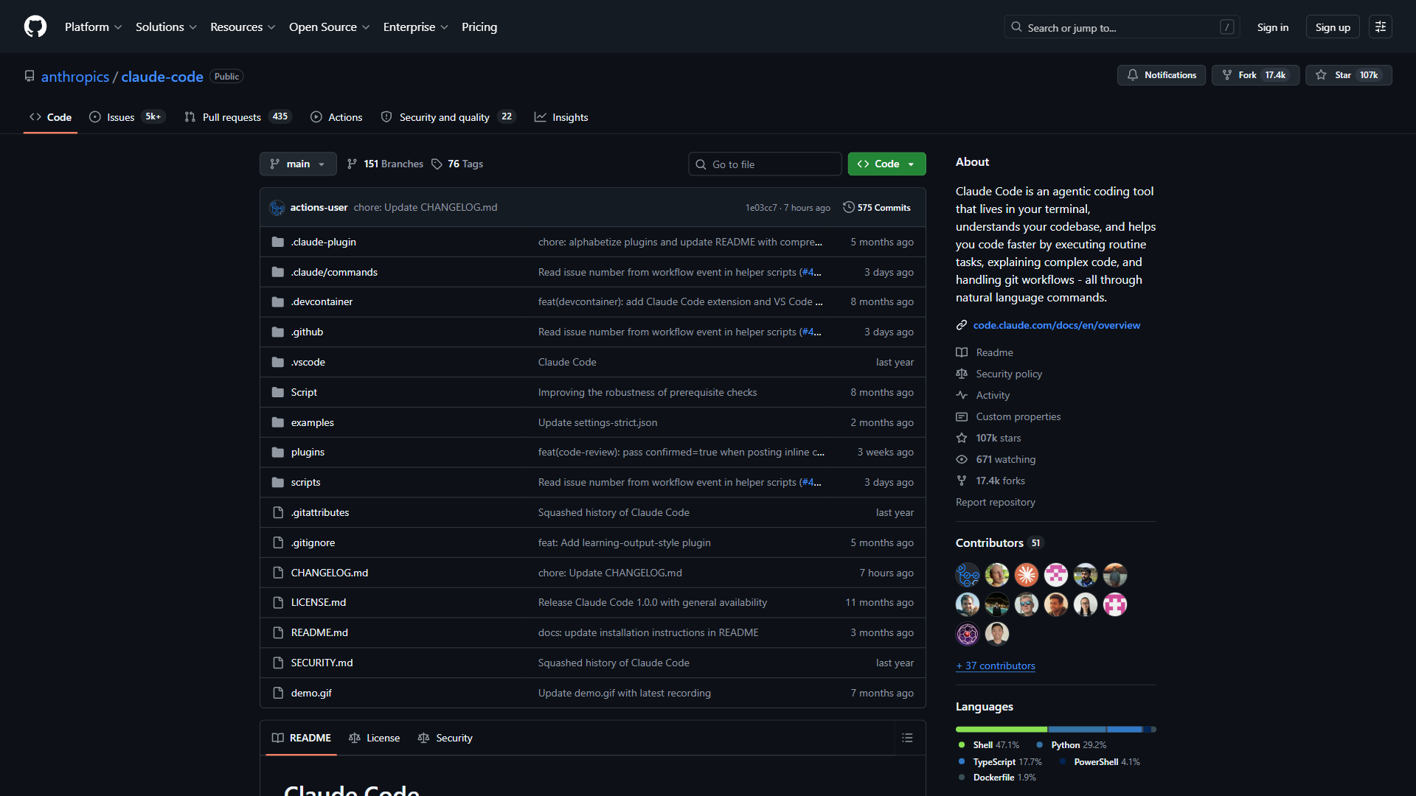Select the License file tab
The image size is (1416, 796).
tap(374, 738)
